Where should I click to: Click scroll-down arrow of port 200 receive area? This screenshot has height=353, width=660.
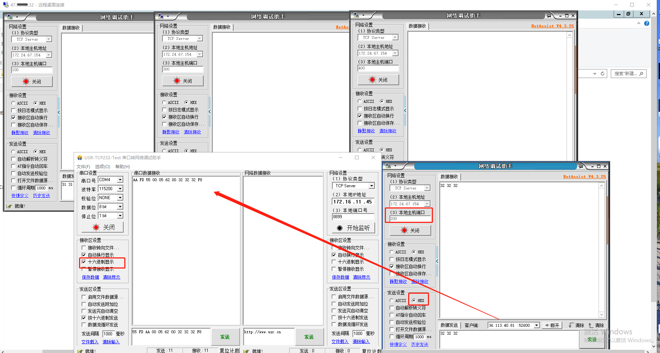click(x=601, y=315)
